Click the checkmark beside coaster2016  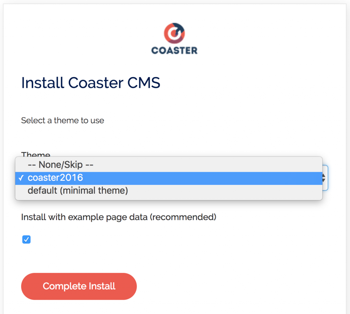tap(21, 177)
